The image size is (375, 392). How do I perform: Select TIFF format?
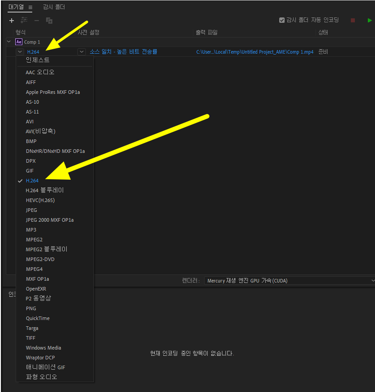coord(55,338)
